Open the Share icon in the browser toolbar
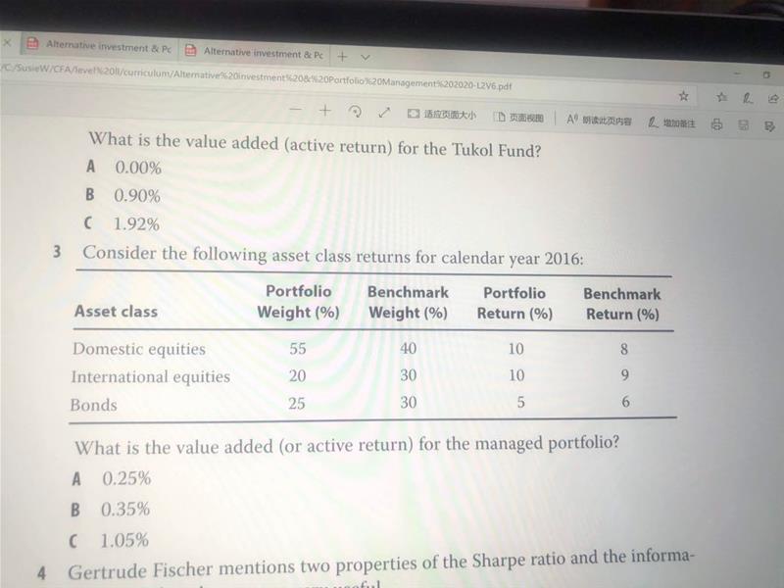The width and height of the screenshot is (784, 588). point(773,98)
